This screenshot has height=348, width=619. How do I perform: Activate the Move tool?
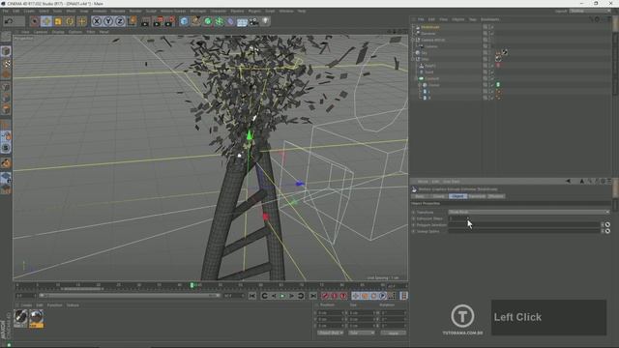click(x=46, y=21)
